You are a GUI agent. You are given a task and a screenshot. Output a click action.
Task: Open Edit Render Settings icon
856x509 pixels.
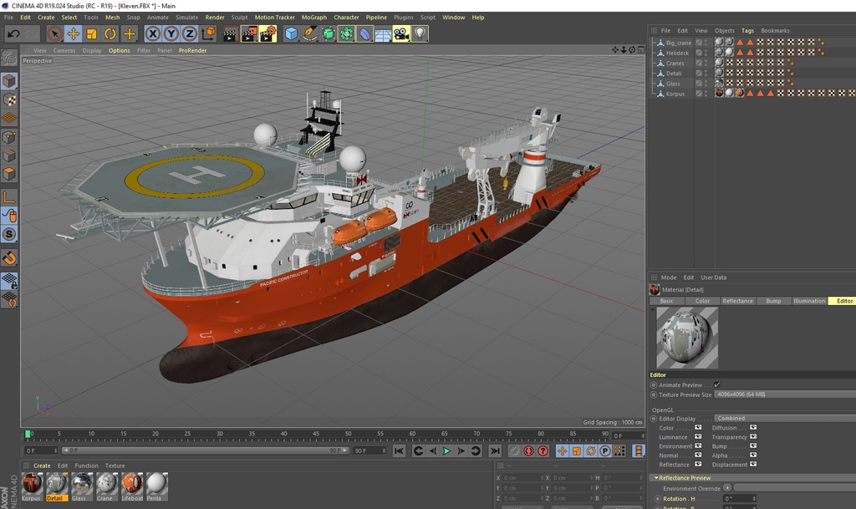pyautogui.click(x=267, y=33)
